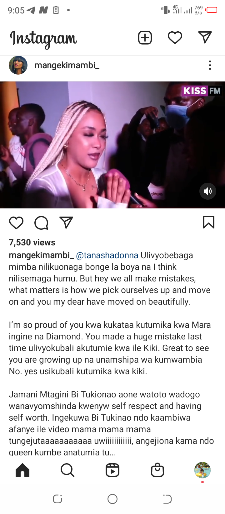Share post using paper plane below video
The image size is (225, 514).
click(66, 223)
